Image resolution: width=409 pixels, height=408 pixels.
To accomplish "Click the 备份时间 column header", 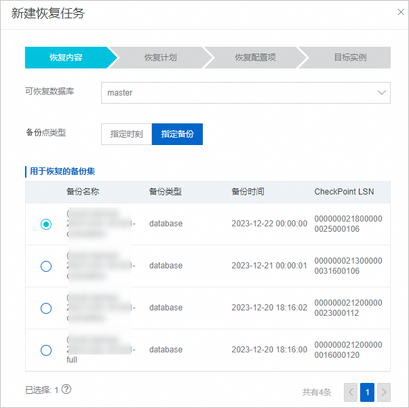I will click(x=248, y=192).
